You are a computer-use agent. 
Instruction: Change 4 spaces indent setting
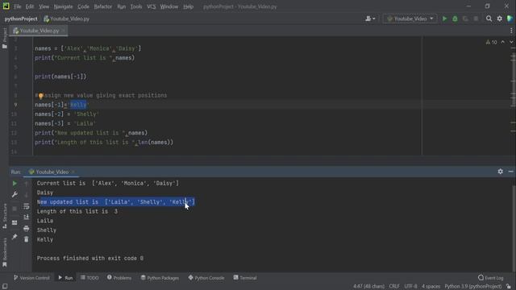coord(431,287)
